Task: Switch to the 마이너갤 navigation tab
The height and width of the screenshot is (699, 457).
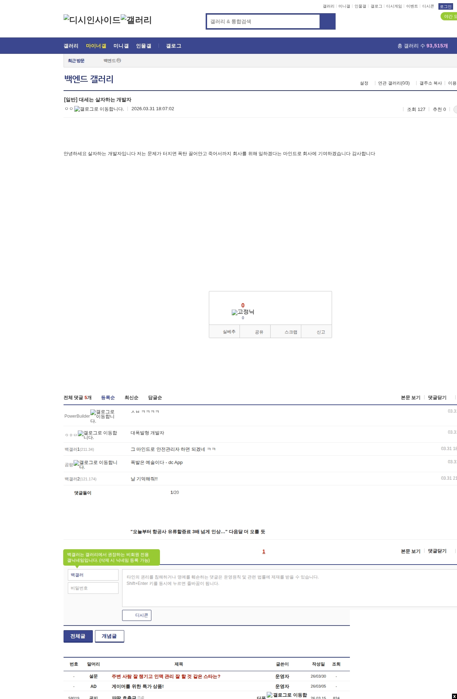Action: point(96,46)
